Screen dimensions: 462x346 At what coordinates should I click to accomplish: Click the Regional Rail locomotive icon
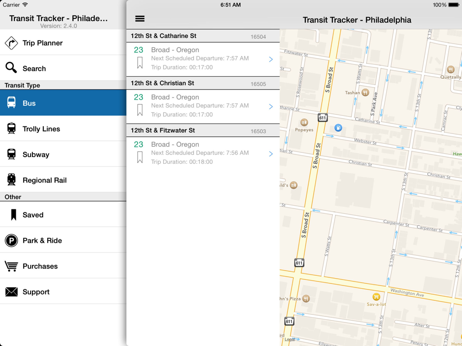(11, 179)
